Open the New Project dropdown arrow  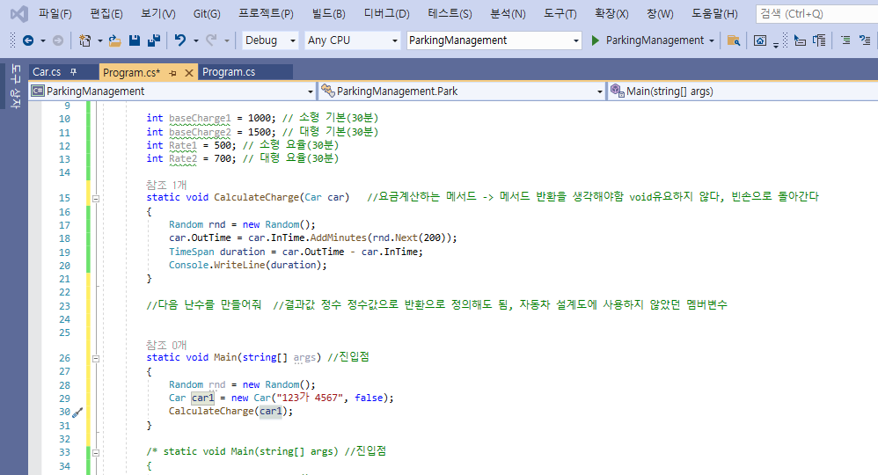click(x=99, y=40)
